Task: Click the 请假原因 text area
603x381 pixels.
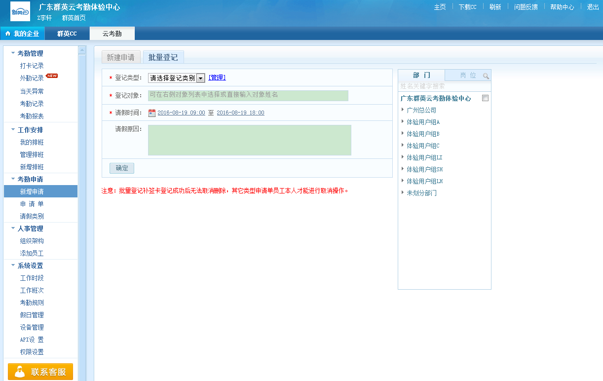Action: pyautogui.click(x=250, y=140)
